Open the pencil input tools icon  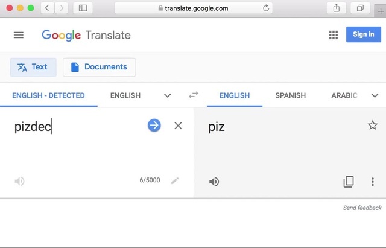tap(175, 180)
